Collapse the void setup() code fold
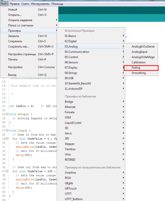The image size is (165, 201). (7, 114)
